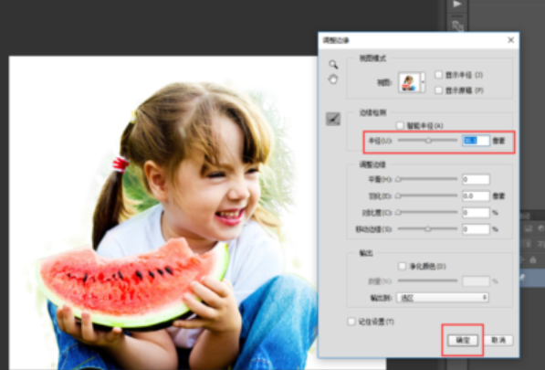Enable the 显示原稿 (P) checkbox
The height and width of the screenshot is (370, 545).
(438, 90)
